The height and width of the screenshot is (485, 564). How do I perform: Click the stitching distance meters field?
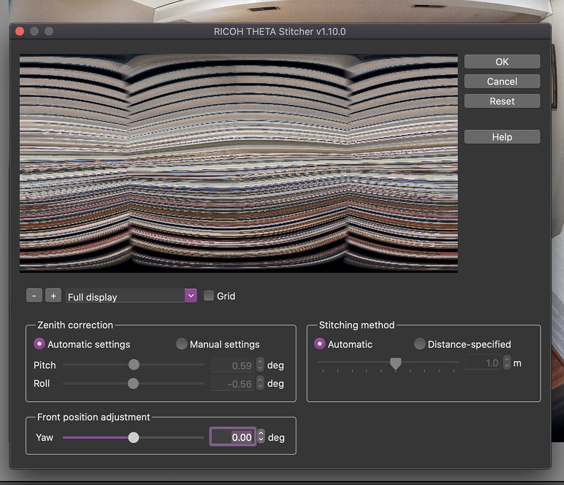(x=484, y=363)
